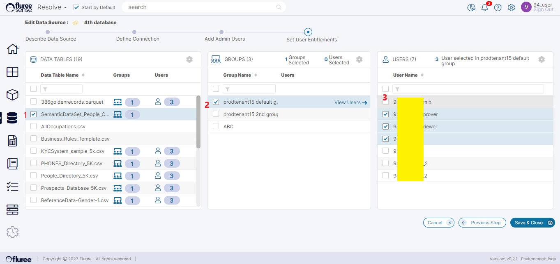Expand the Resolve dropdown menu
560x264 pixels.
[52, 7]
